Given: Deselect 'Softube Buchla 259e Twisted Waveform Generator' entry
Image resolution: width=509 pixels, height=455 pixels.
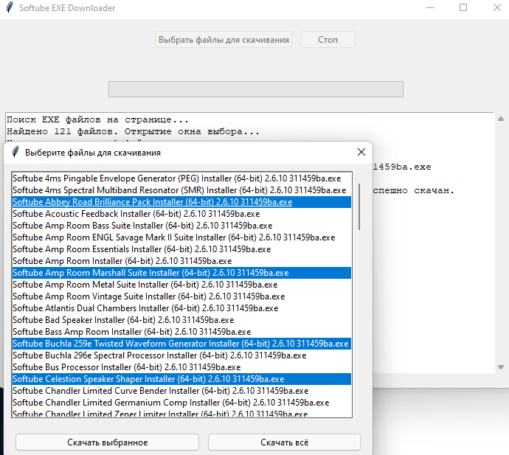Looking at the screenshot, I should pos(181,344).
